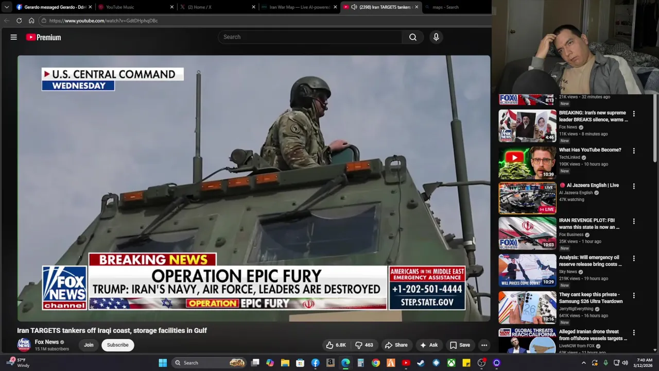The height and width of the screenshot is (371, 659).
Task: Open Al Jazeera English live stream thumbnail
Action: coord(527,198)
